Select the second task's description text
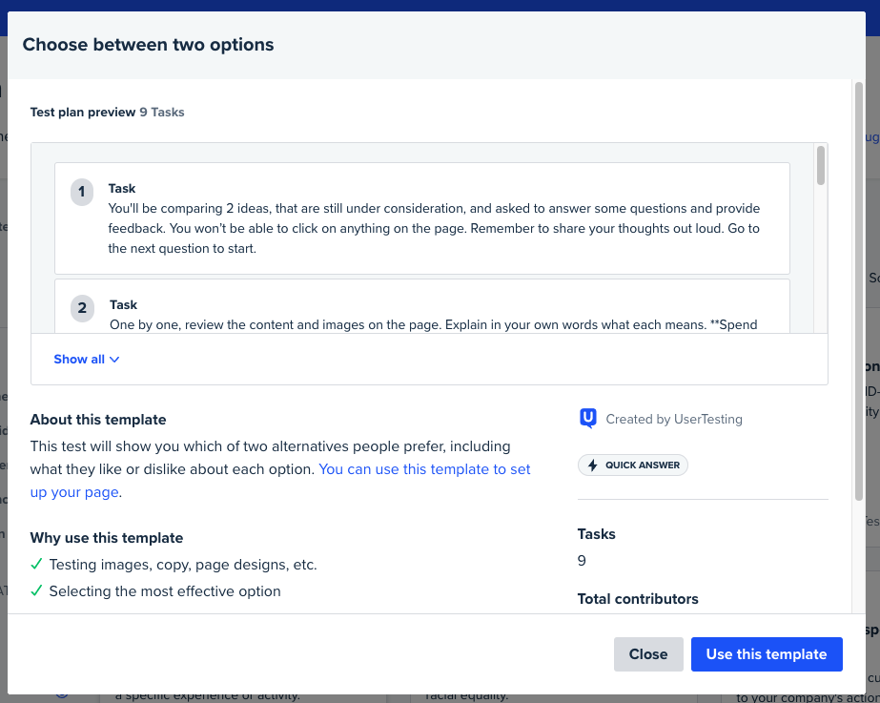 click(x=433, y=324)
